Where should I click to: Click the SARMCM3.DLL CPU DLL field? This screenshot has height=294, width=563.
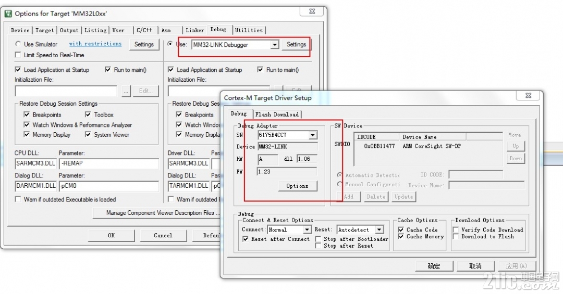tap(35, 163)
